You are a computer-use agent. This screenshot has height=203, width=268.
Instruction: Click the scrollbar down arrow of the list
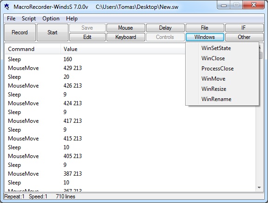[x=259, y=188]
